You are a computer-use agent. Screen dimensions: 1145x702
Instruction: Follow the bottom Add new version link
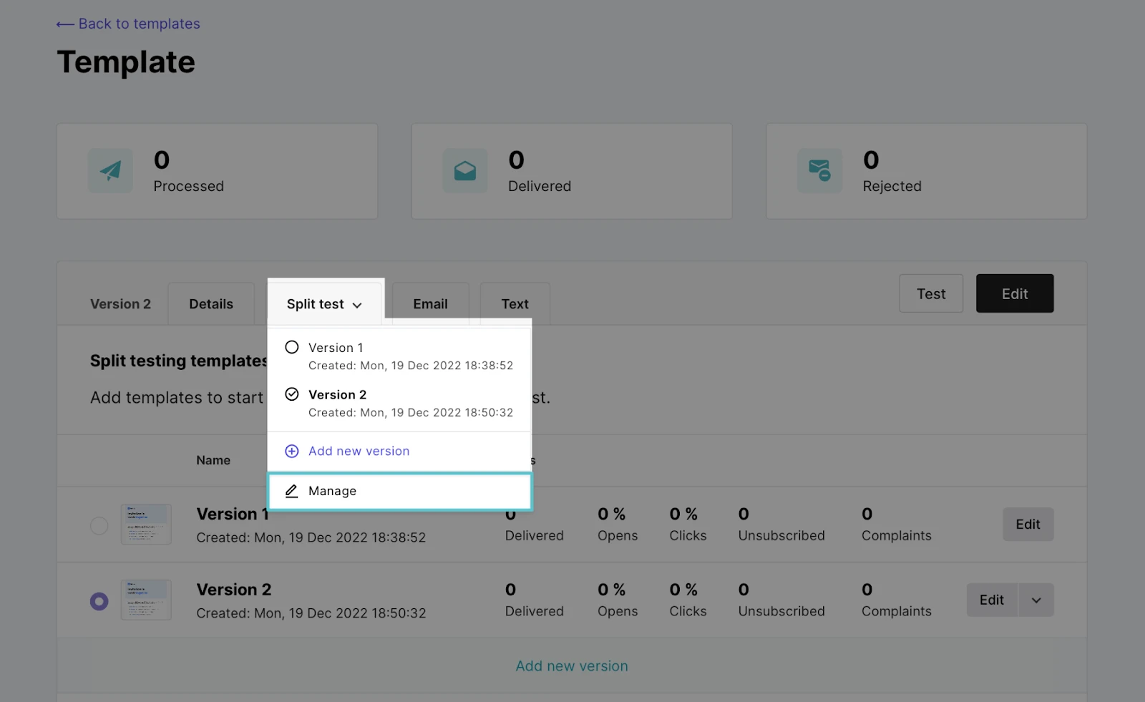(x=572, y=666)
